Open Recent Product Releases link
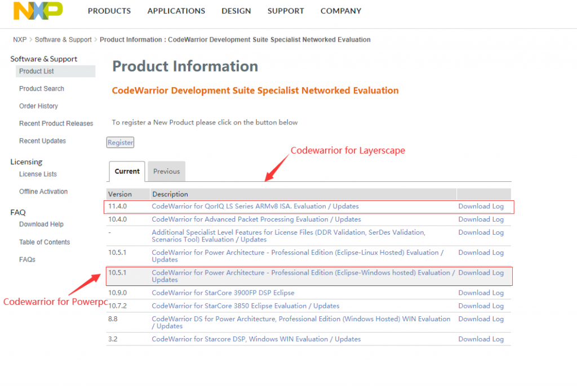The image size is (577, 386). [x=56, y=124]
